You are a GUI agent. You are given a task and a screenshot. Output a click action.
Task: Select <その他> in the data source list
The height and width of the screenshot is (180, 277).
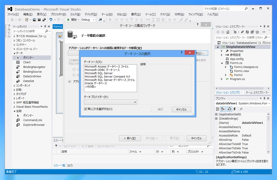[x=90, y=87]
